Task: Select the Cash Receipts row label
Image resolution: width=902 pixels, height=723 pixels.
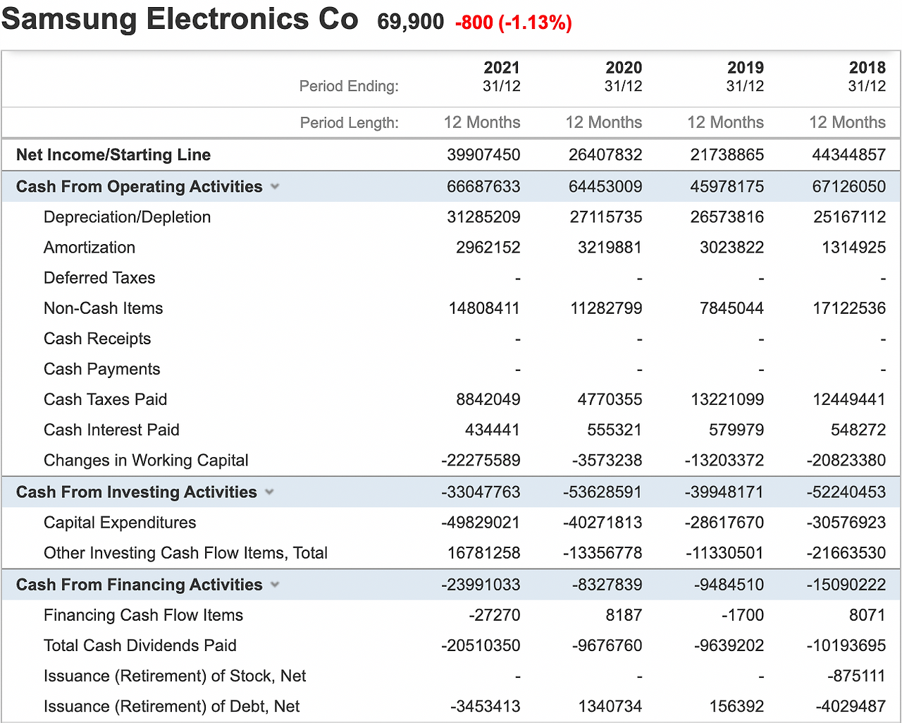Action: (x=97, y=339)
